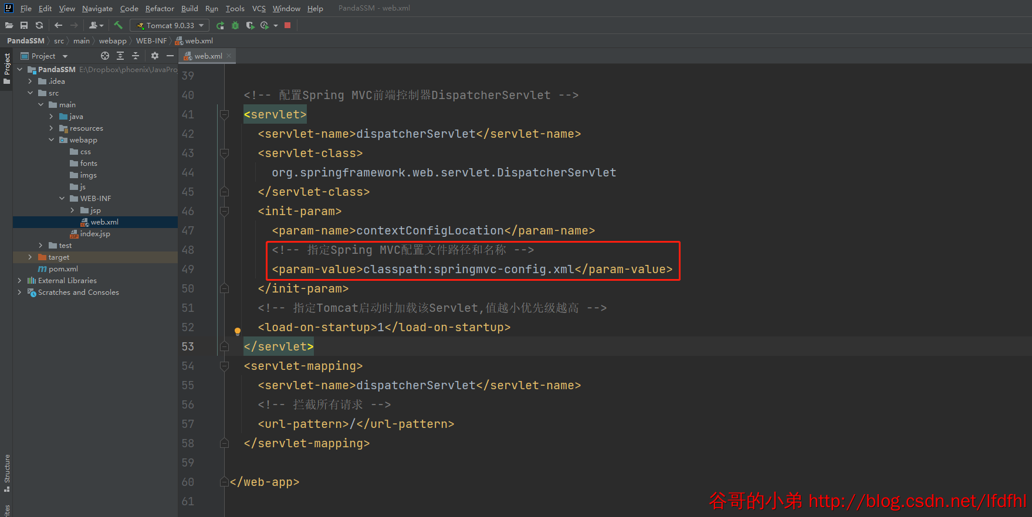The height and width of the screenshot is (517, 1032).
Task: Click src in the breadcrumb bar
Action: click(59, 41)
